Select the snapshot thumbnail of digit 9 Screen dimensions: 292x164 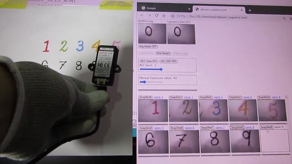245,141
